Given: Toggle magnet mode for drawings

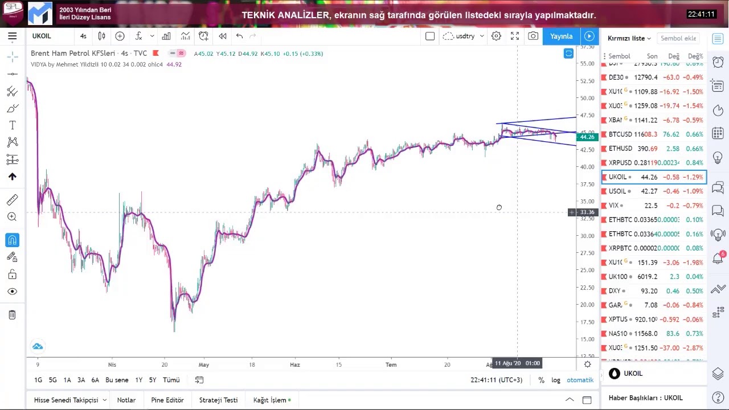Looking at the screenshot, I should [12, 240].
